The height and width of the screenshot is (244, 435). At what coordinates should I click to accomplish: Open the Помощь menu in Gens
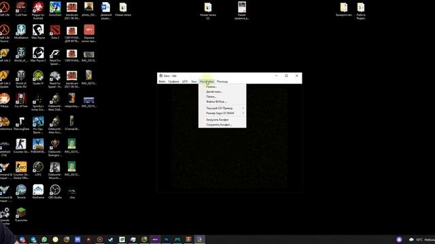(222, 81)
